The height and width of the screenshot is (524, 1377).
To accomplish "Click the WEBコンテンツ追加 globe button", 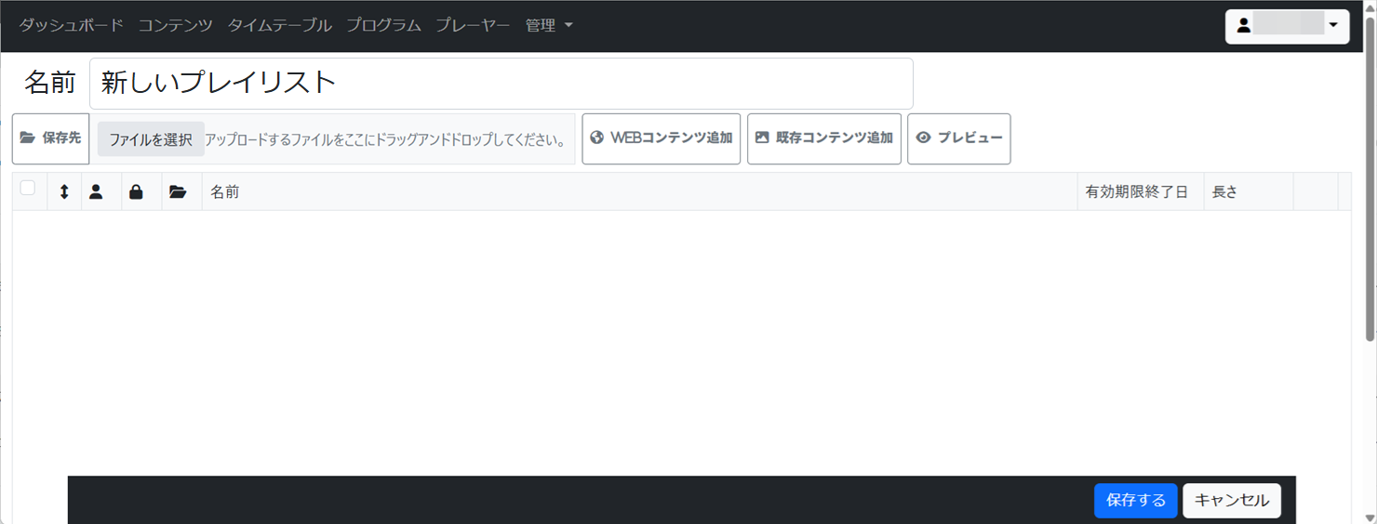I will tap(661, 138).
